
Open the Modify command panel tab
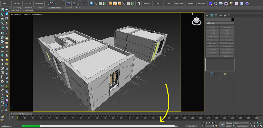[212, 15]
